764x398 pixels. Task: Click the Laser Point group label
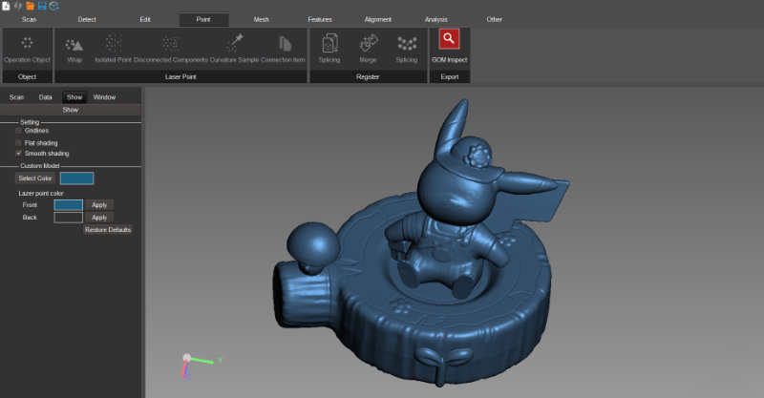click(180, 77)
